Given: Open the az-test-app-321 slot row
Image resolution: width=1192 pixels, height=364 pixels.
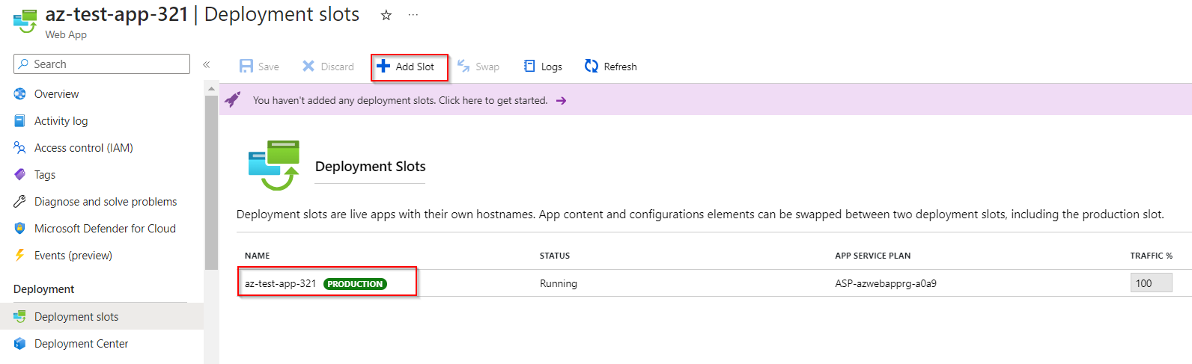Looking at the screenshot, I should point(714,283).
